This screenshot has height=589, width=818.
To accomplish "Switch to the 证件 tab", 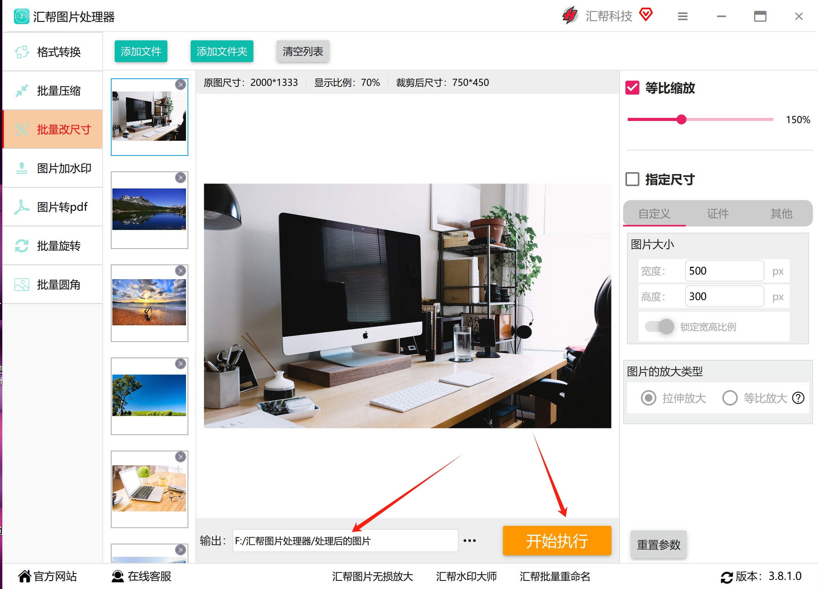I will tap(718, 213).
